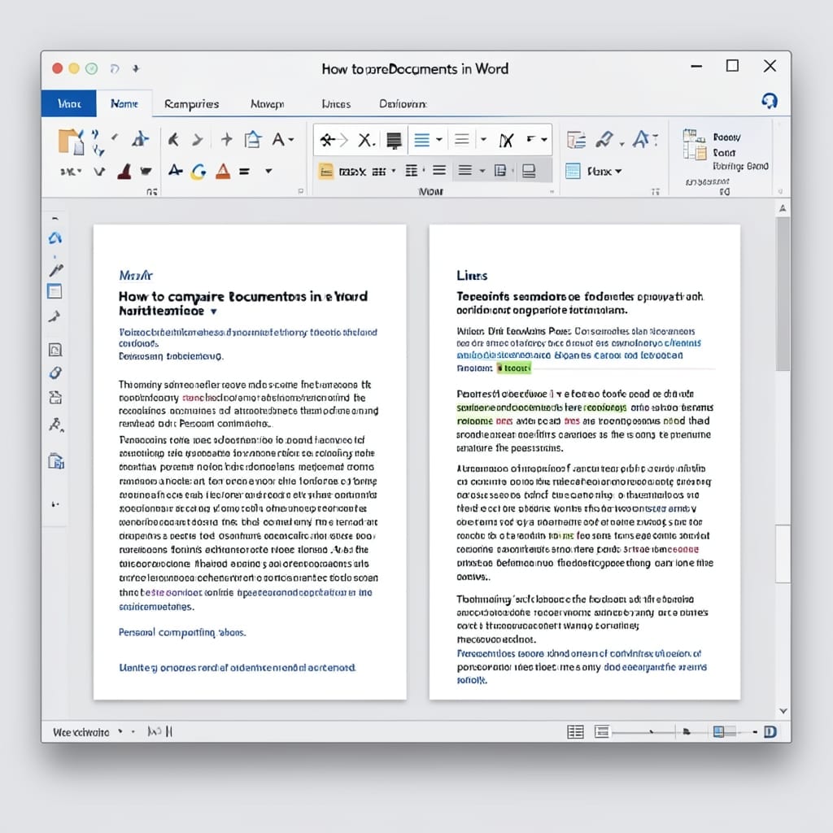Toggle the pause bars icon in status bar
Screen dimensions: 833x833
click(x=169, y=731)
